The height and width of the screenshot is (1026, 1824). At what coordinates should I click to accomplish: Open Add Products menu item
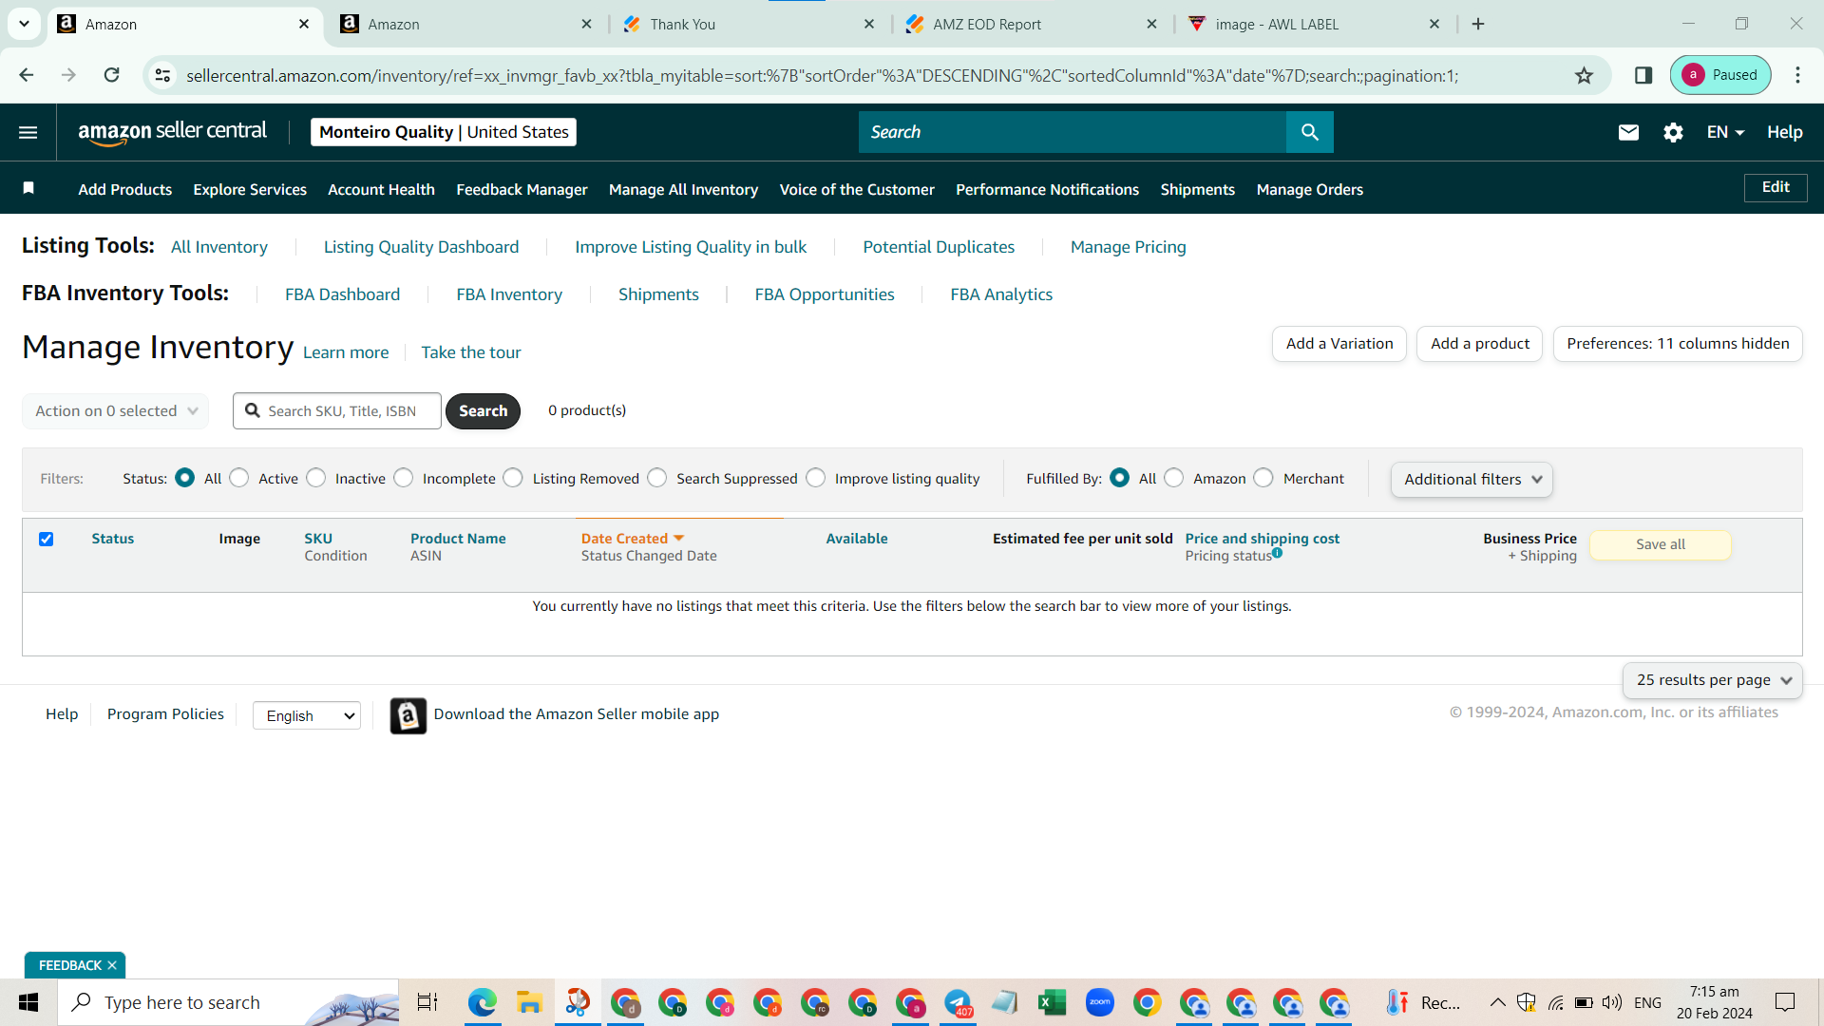tap(125, 189)
